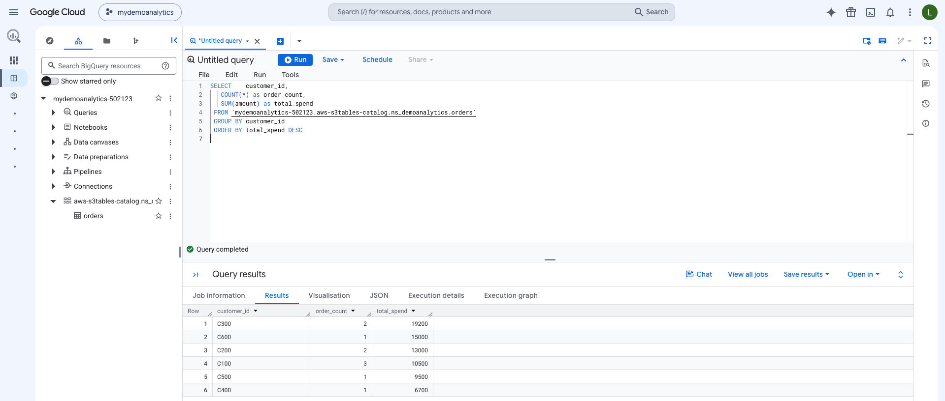Expand the Data canvases node

point(53,142)
